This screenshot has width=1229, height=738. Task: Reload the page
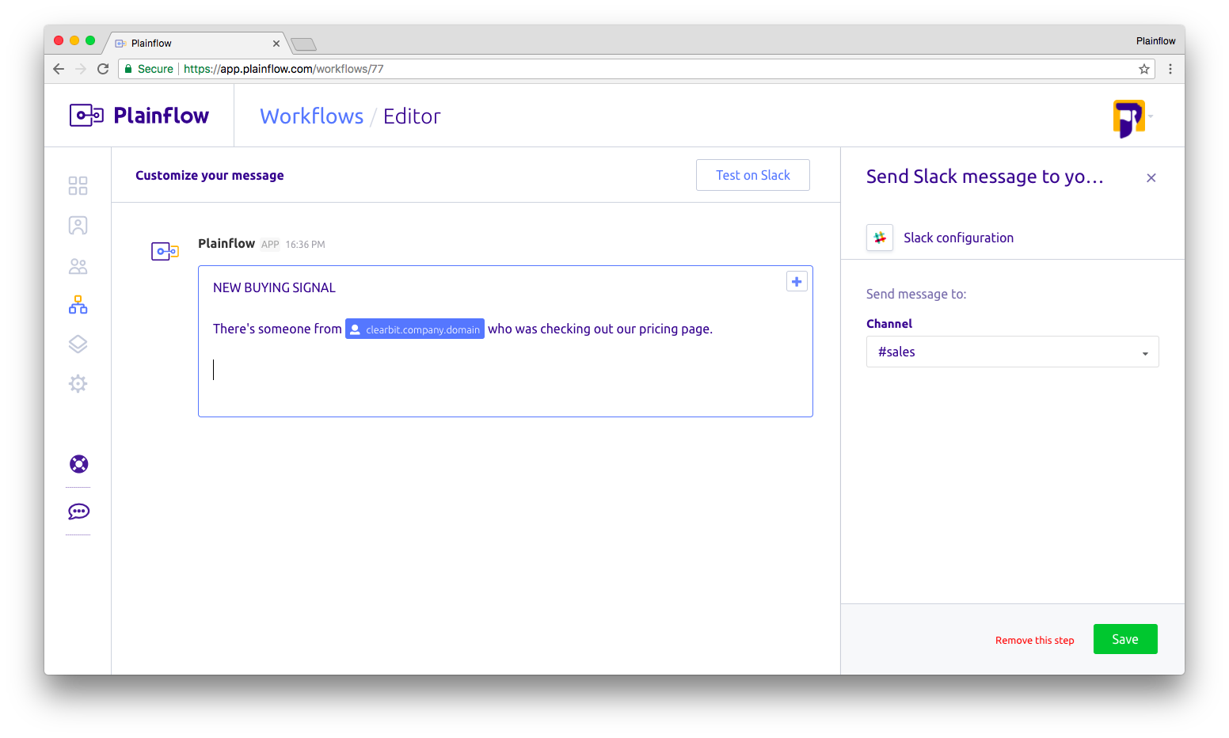click(x=103, y=69)
